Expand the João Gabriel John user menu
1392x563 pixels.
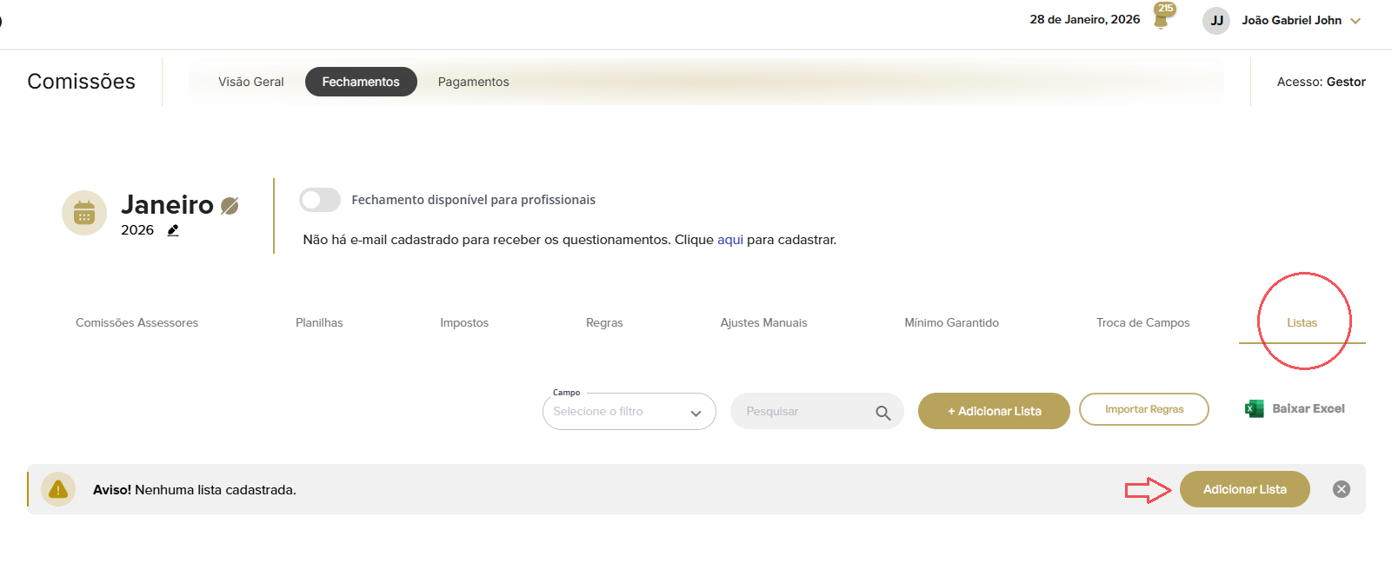click(x=1355, y=21)
